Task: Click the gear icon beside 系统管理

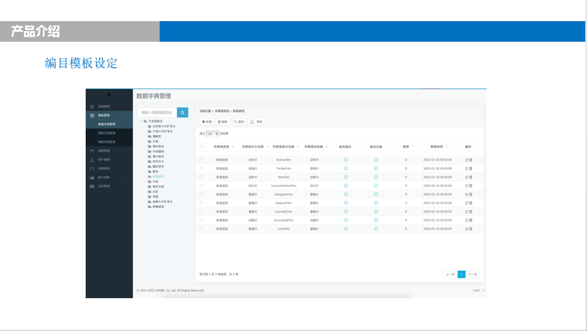Action: tap(92, 107)
